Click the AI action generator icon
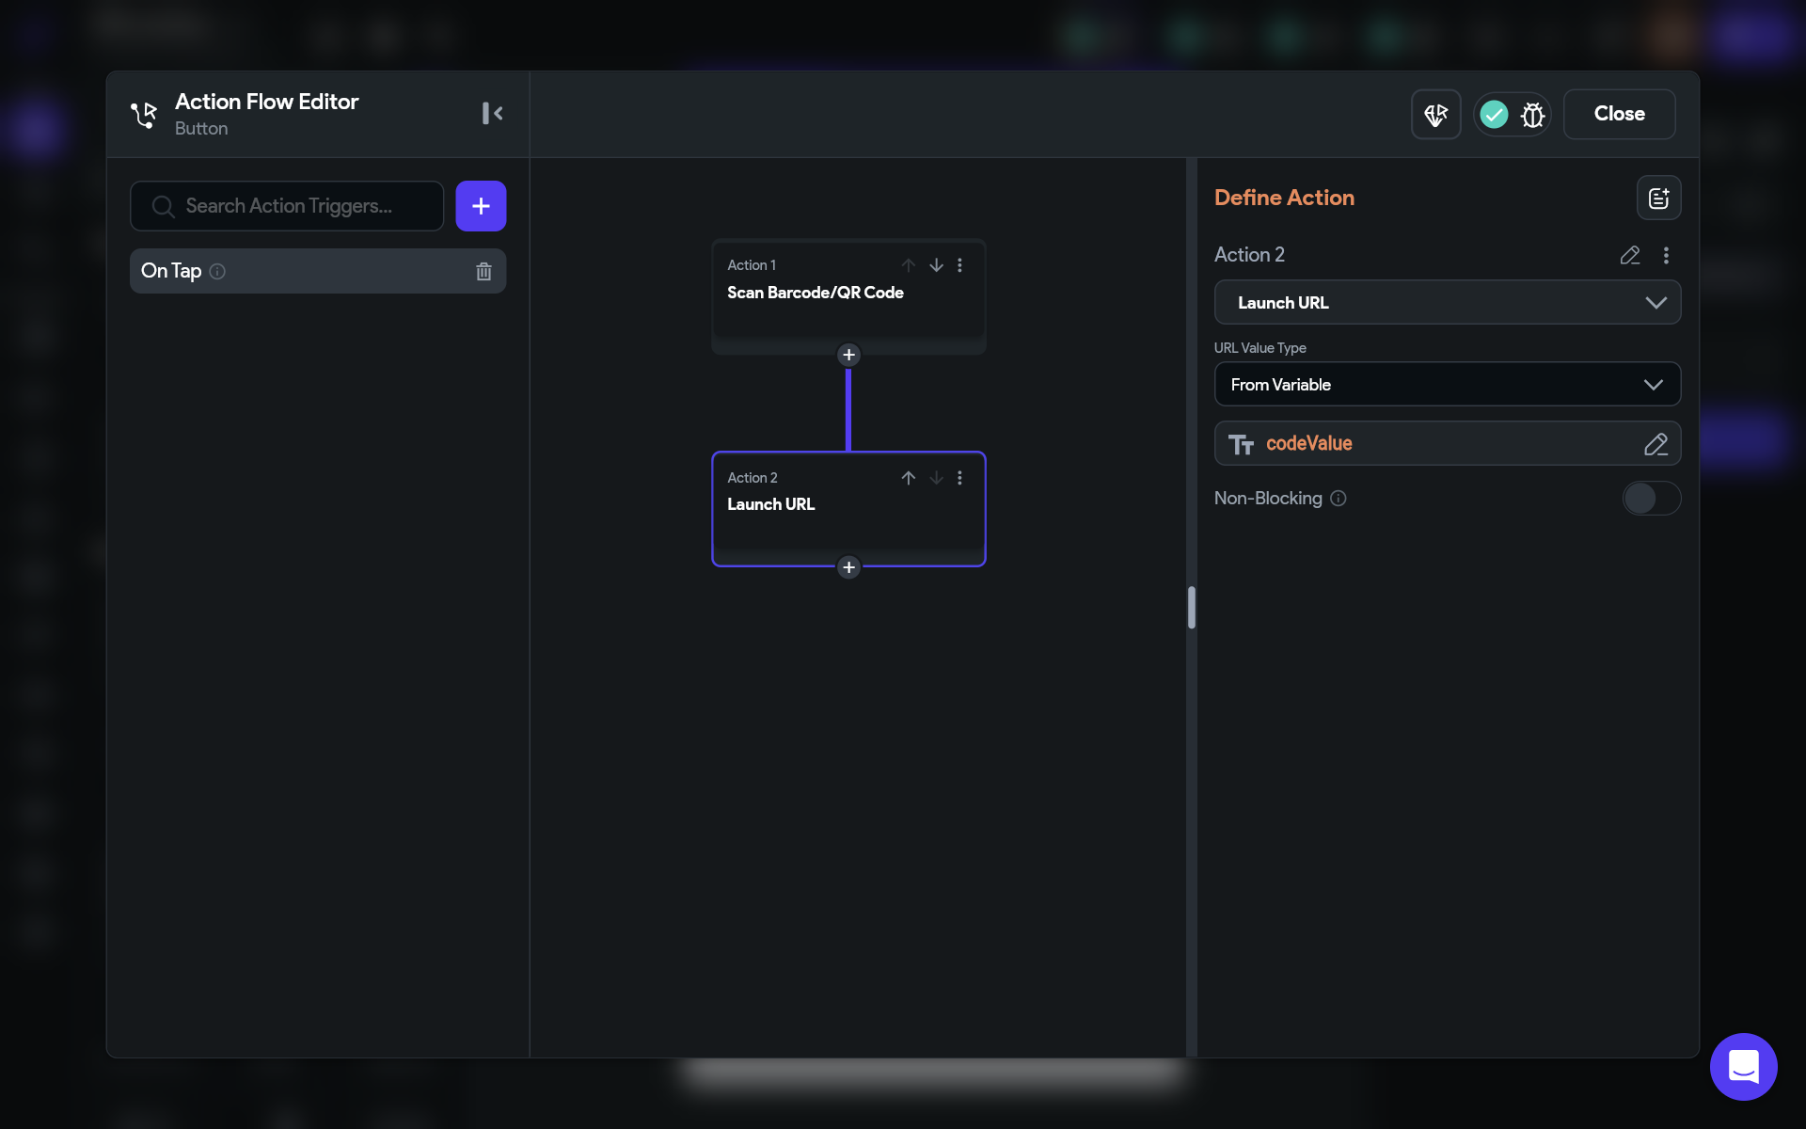Screen dimensions: 1806x1129 click(1435, 115)
